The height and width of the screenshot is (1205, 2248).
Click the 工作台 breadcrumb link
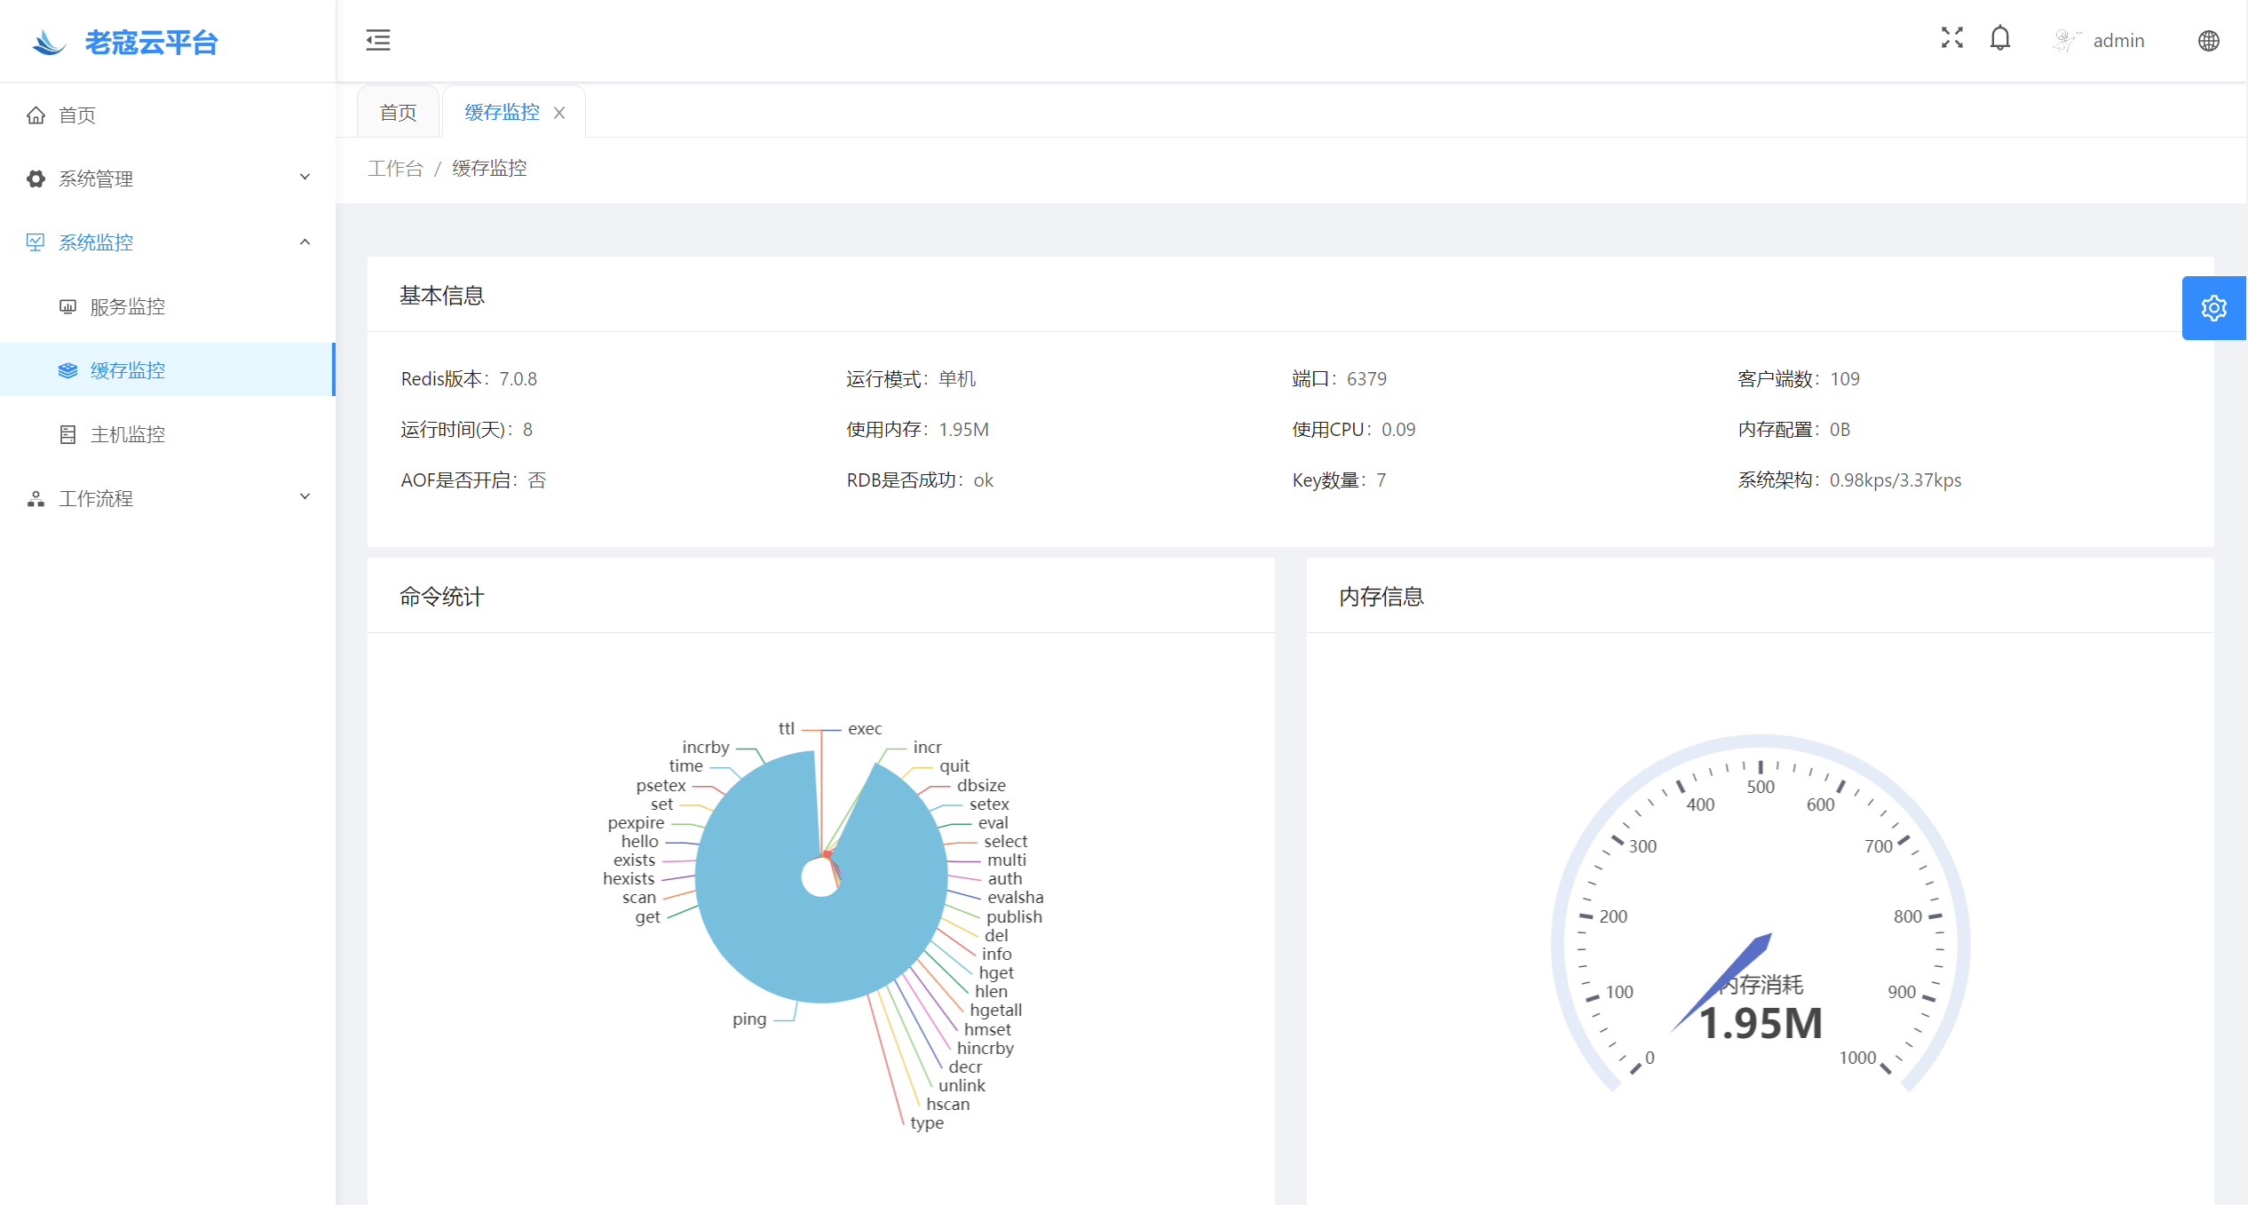tap(395, 168)
